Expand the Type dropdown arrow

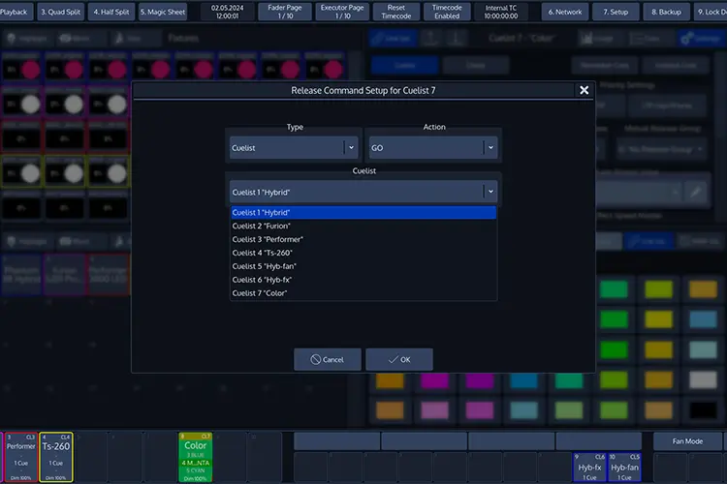point(351,148)
